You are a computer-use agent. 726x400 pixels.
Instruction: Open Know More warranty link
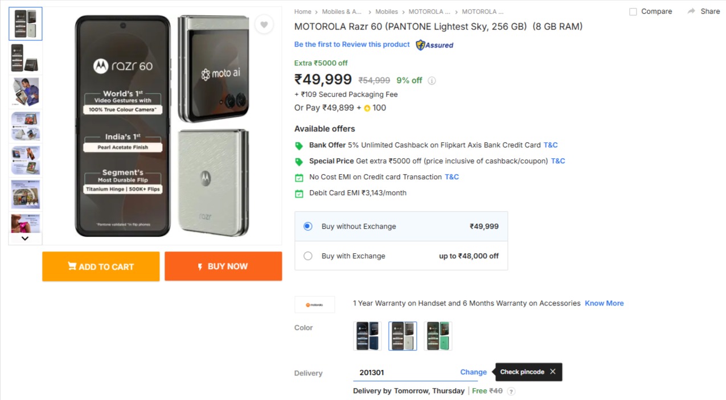(x=604, y=303)
